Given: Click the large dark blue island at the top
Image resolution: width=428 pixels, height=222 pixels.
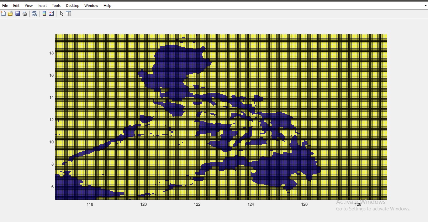Looking at the screenshot, I should 176,69.
